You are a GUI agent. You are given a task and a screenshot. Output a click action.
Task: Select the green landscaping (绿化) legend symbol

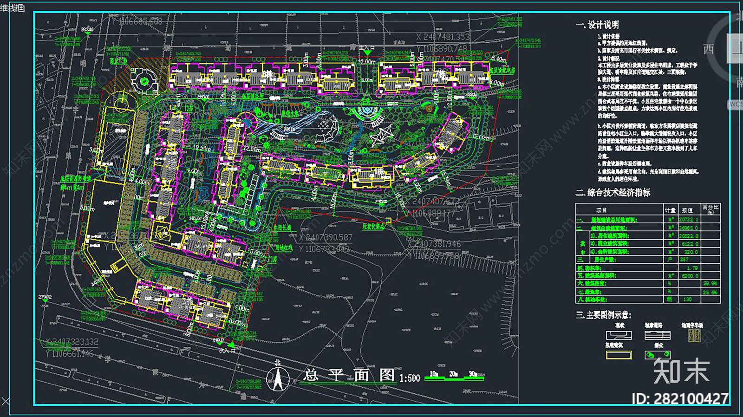(x=657, y=355)
